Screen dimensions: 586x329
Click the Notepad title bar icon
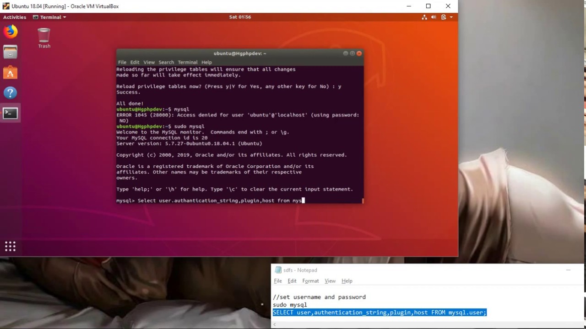tap(278, 270)
